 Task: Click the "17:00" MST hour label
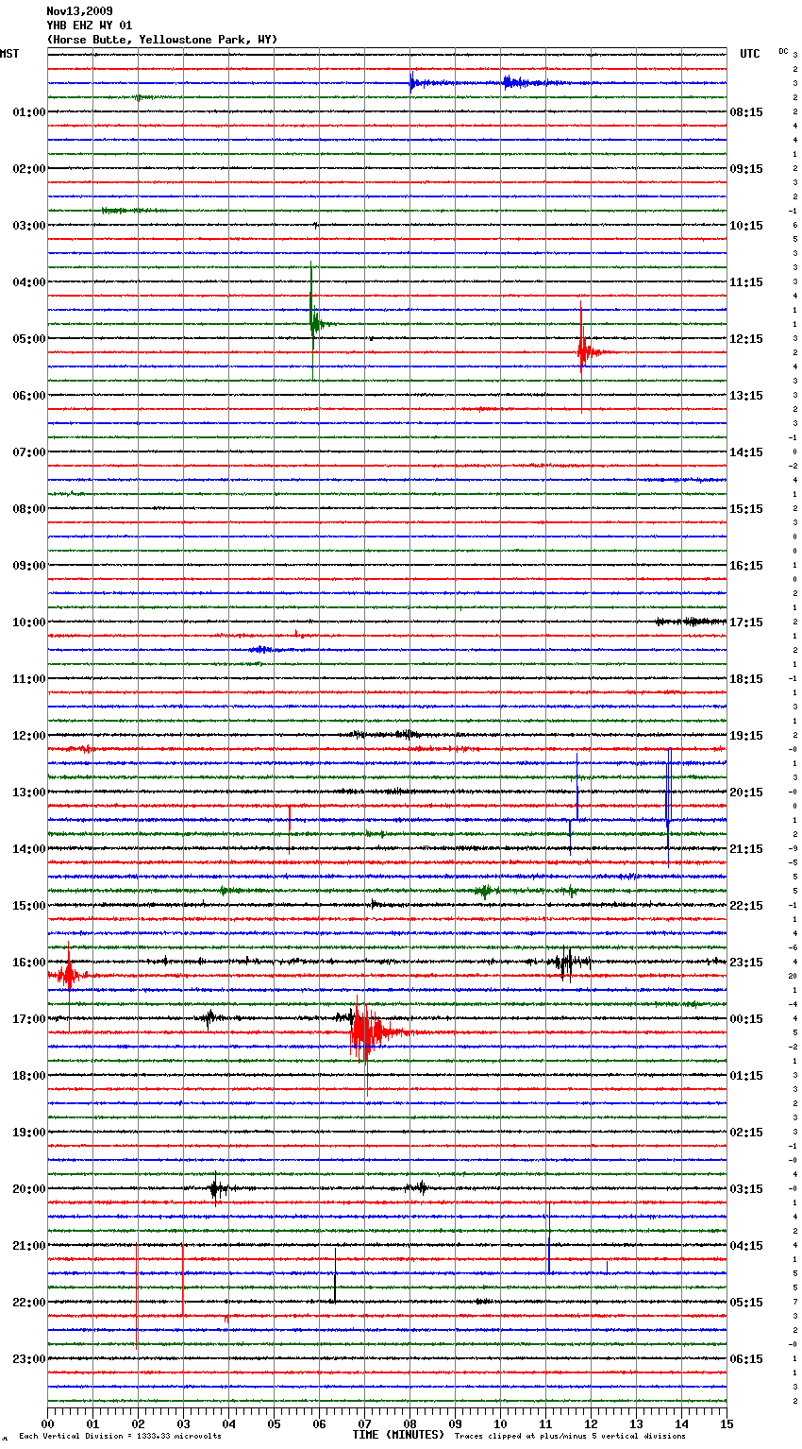(x=29, y=1019)
